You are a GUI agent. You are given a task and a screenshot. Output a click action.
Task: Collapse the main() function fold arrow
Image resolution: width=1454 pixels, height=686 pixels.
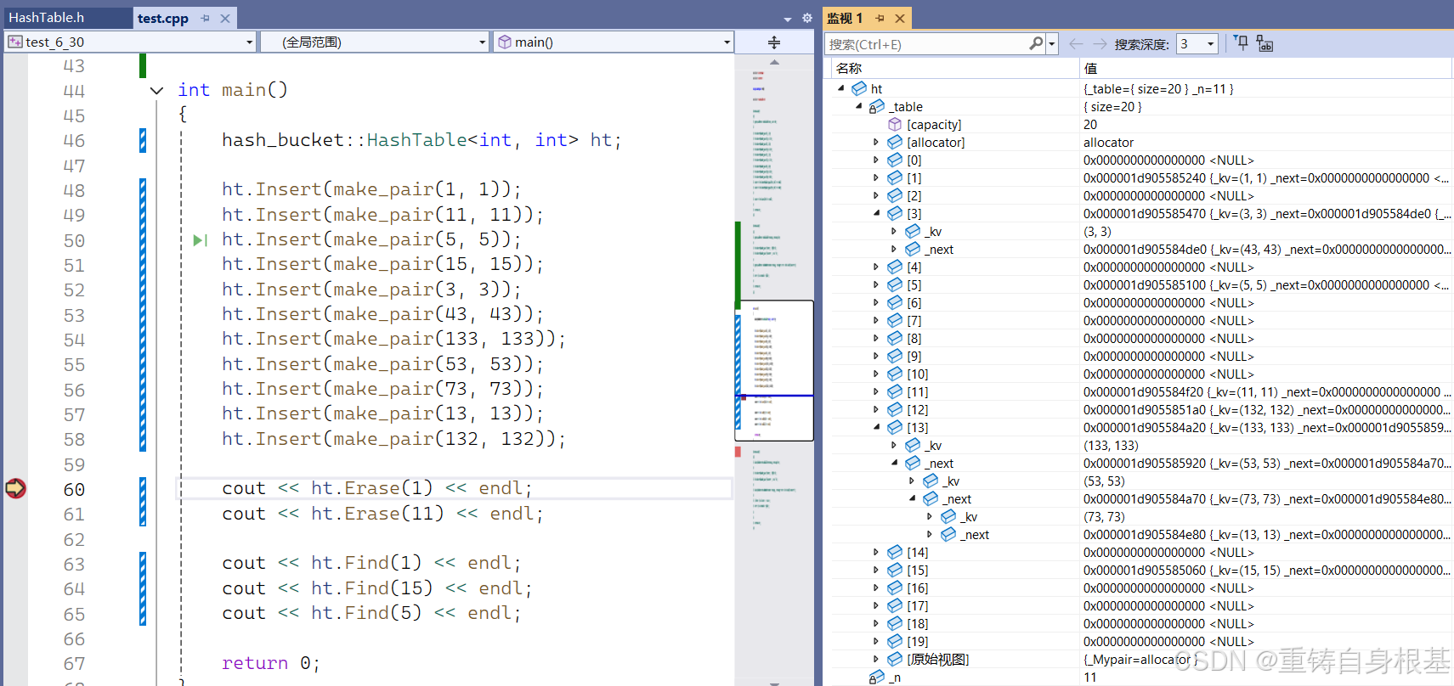pyautogui.click(x=156, y=90)
